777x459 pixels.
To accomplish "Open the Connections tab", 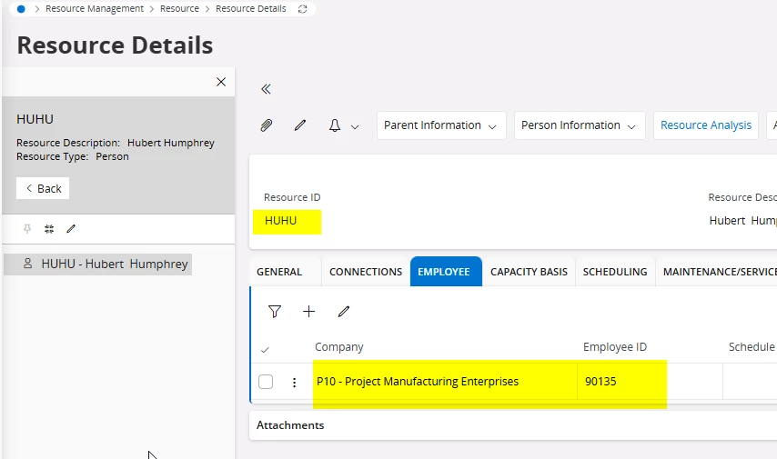I will 366,272.
